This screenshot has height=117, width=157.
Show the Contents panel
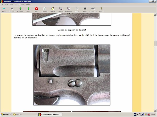click(x=69, y=9)
